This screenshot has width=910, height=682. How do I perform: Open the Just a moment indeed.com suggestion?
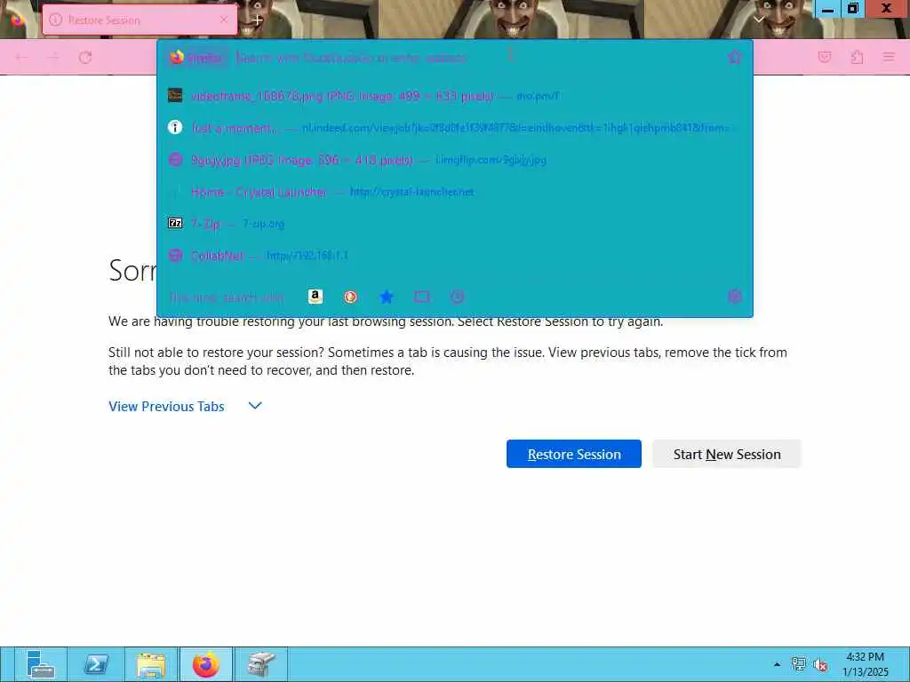point(454,128)
